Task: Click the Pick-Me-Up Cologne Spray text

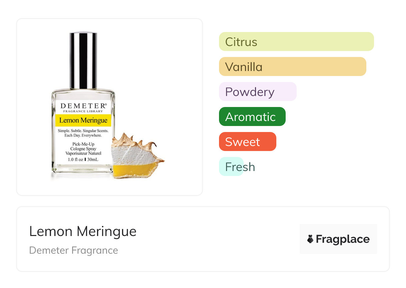Action: coord(83,146)
